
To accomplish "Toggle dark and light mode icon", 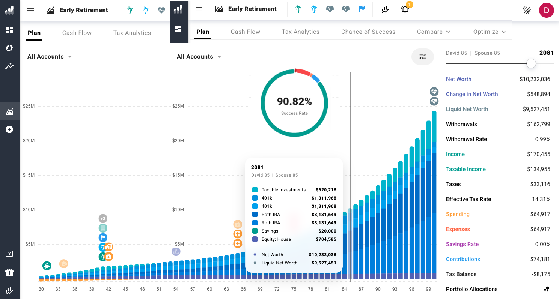I will pyautogui.click(x=527, y=10).
